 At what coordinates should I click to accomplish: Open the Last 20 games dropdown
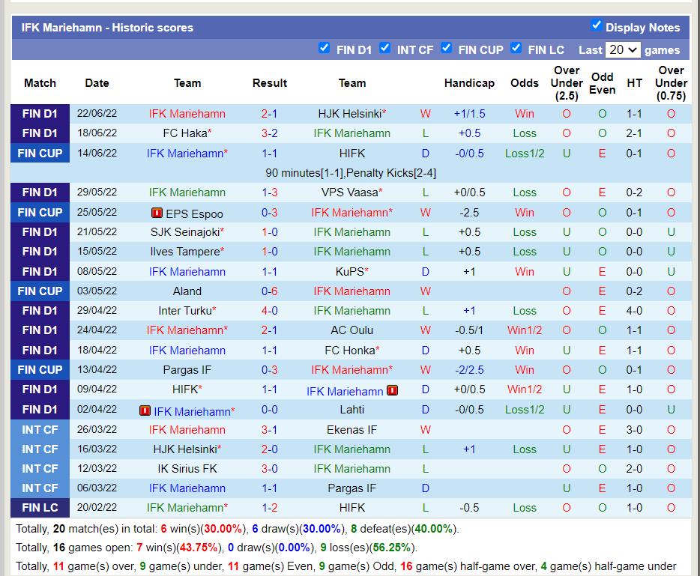pos(623,49)
